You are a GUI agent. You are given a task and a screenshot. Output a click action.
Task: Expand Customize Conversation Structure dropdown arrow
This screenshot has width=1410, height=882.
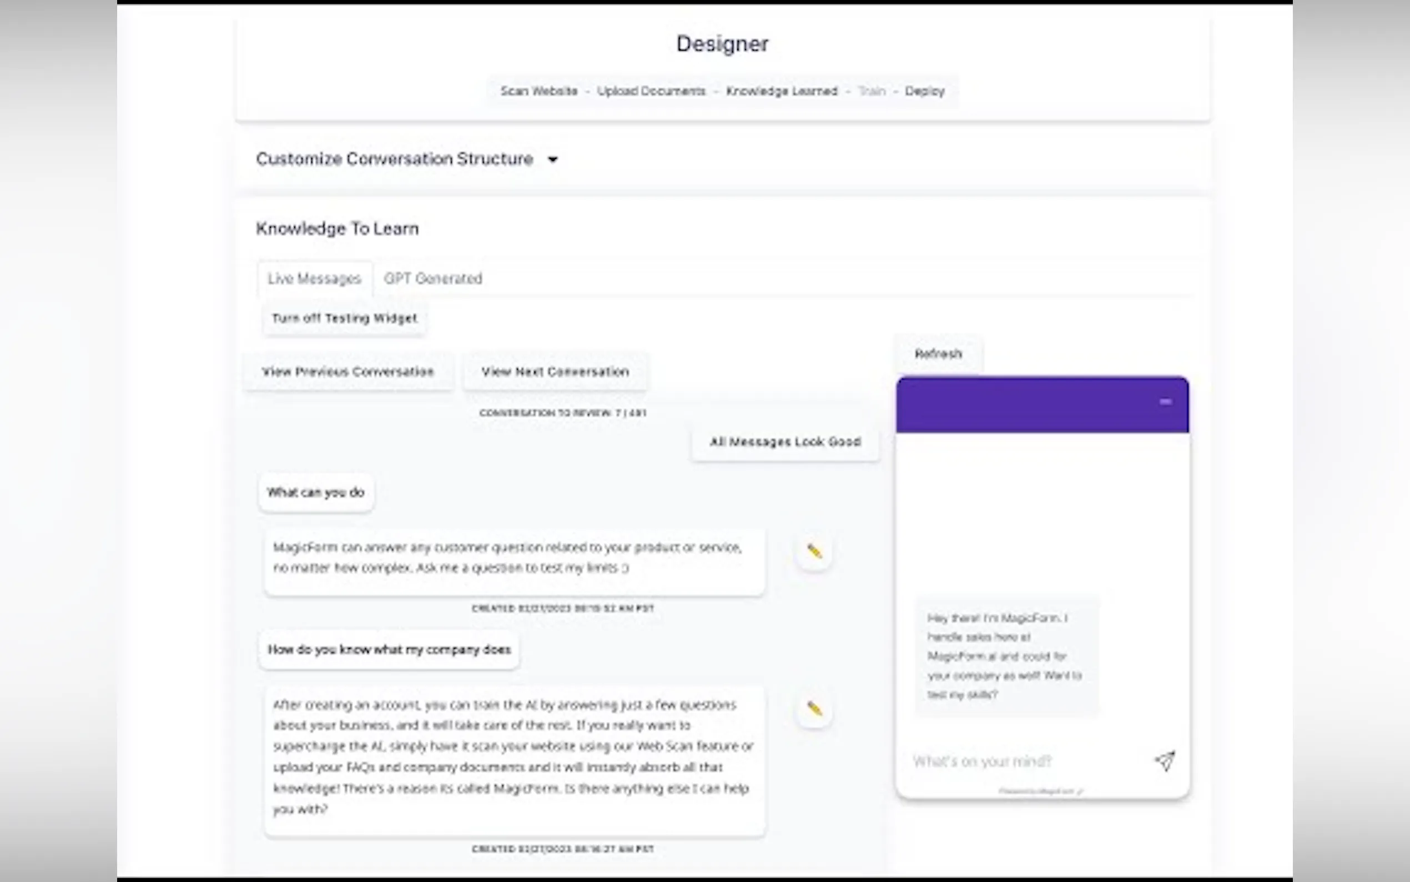[x=552, y=159]
